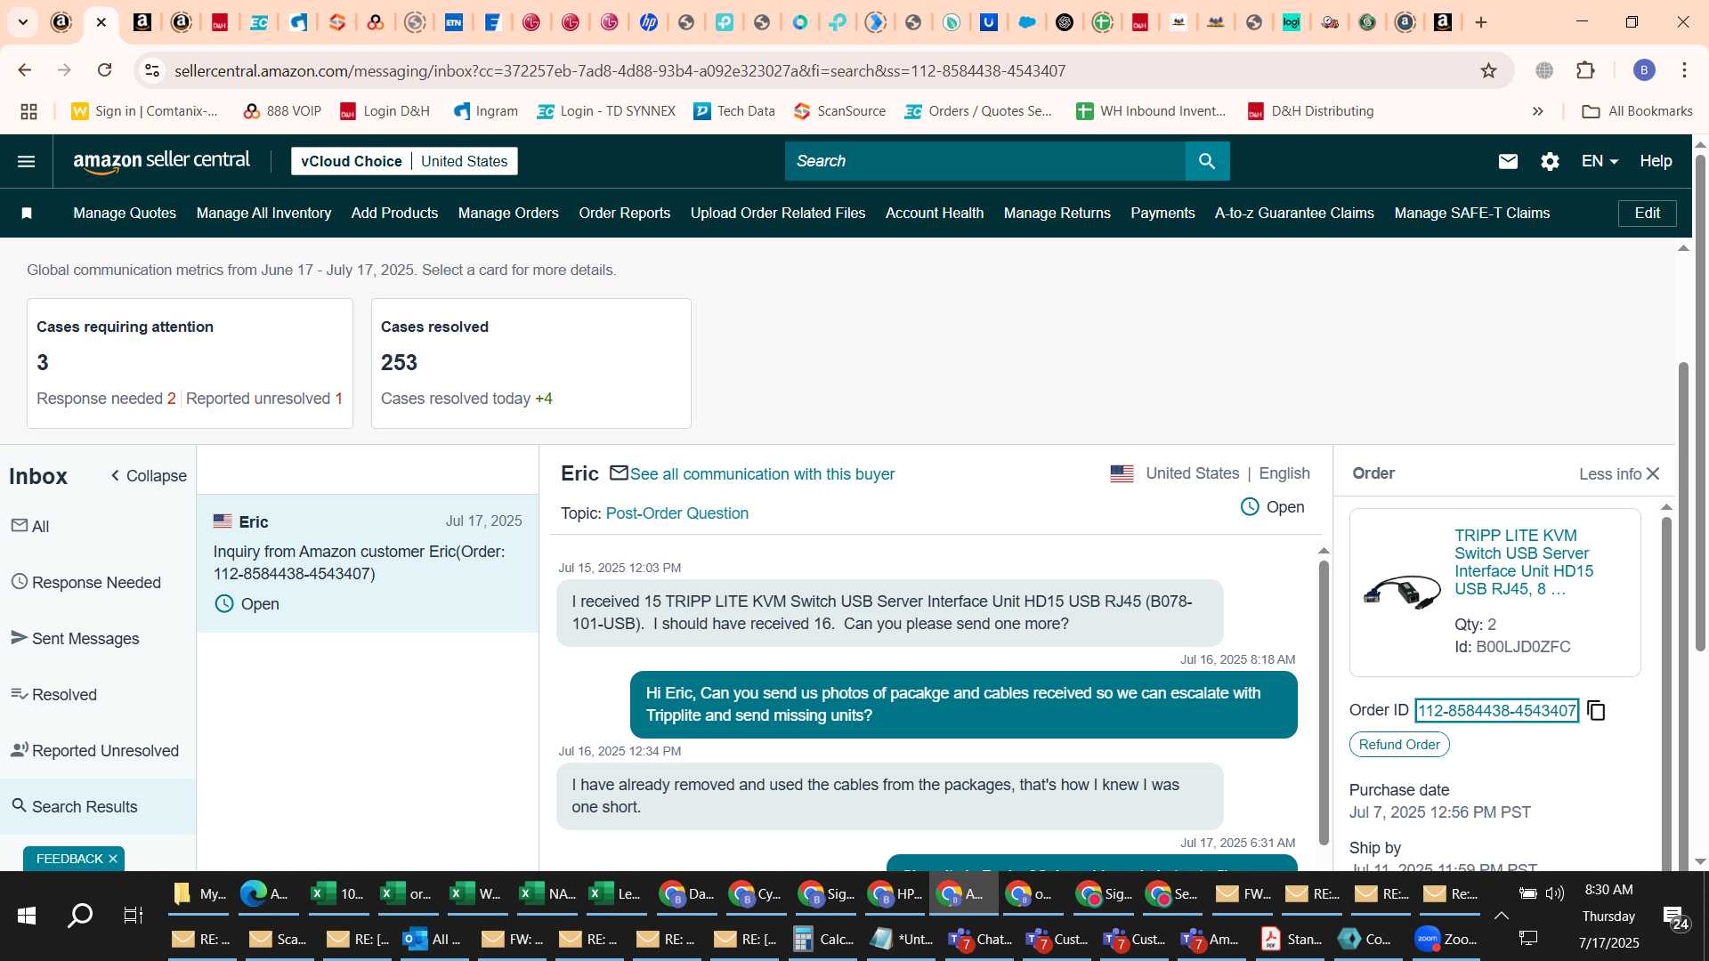
Task: Click the Edit navigation button
Action: [1647, 213]
